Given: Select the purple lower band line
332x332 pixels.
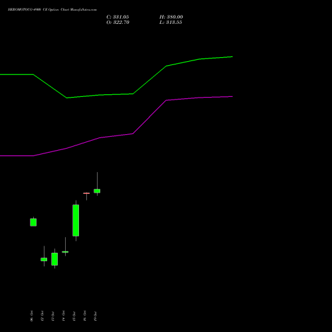Looking at the screenshot, I should [116, 135].
